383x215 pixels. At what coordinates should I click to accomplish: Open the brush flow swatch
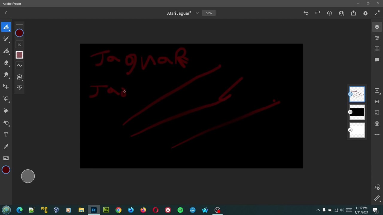(x=19, y=55)
